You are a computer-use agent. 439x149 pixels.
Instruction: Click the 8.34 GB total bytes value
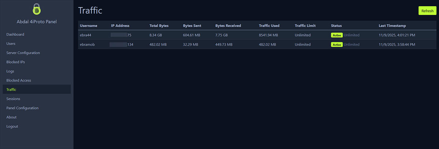pos(156,35)
